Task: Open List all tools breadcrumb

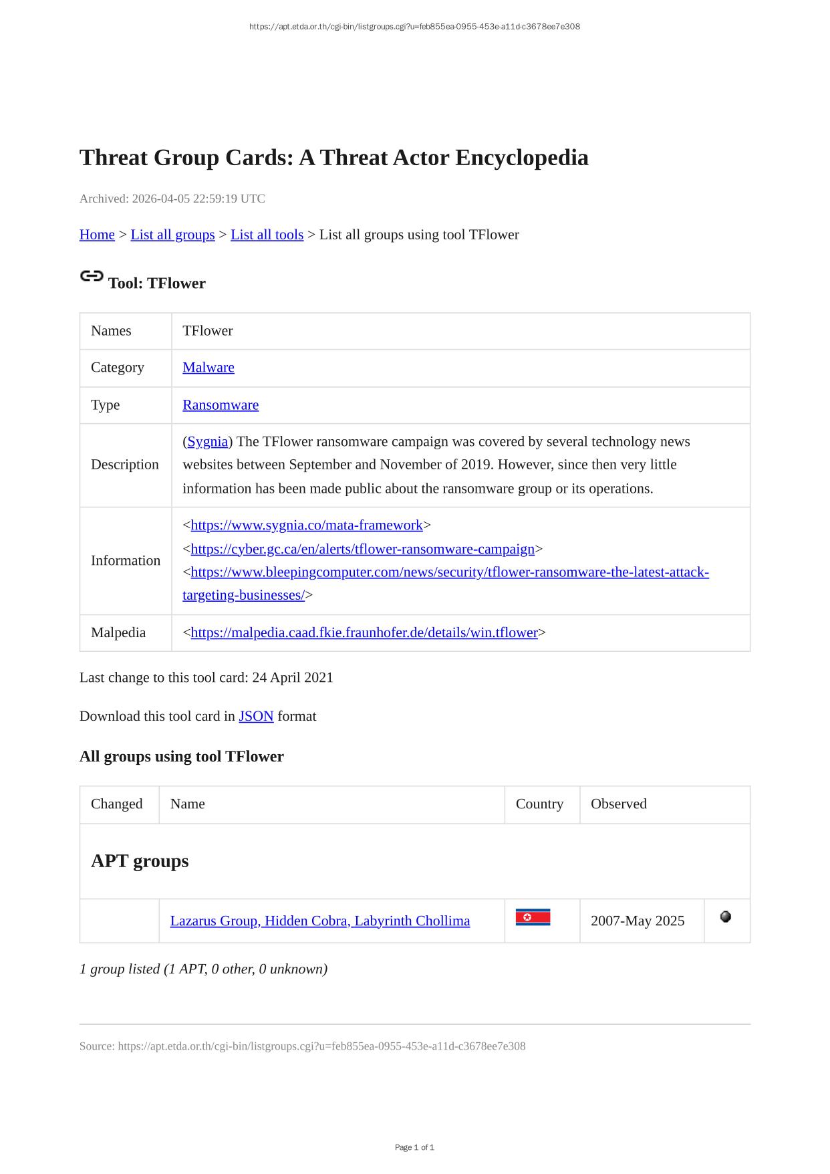Action: 267,235
